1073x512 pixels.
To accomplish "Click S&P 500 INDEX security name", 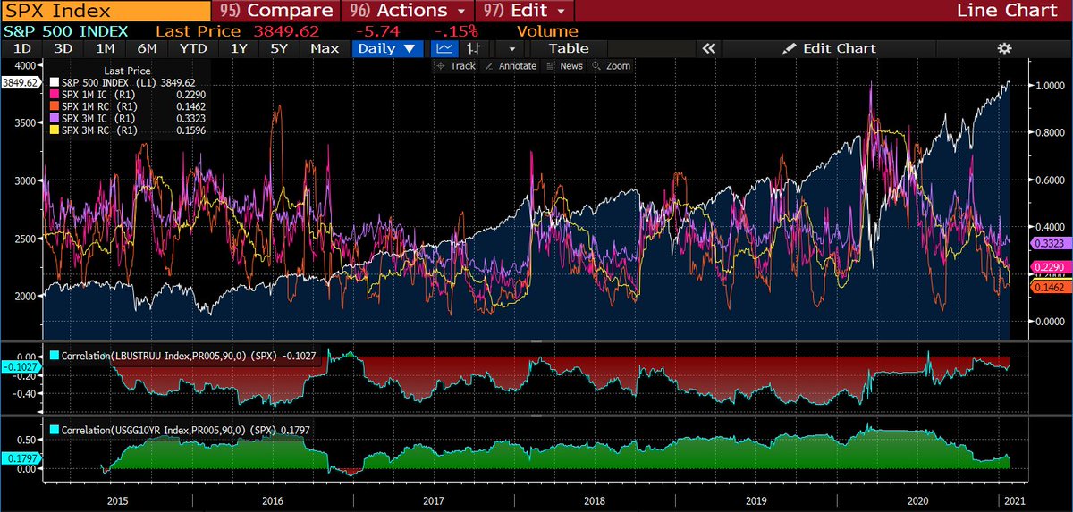I will click(65, 31).
